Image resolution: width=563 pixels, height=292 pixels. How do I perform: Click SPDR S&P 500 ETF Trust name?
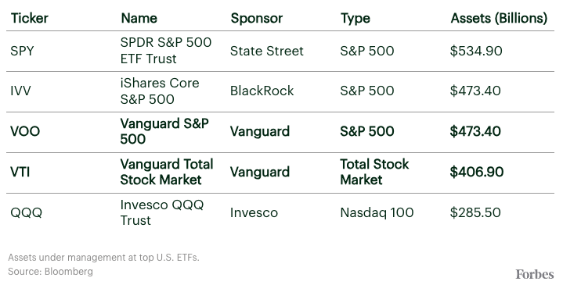pyautogui.click(x=166, y=51)
